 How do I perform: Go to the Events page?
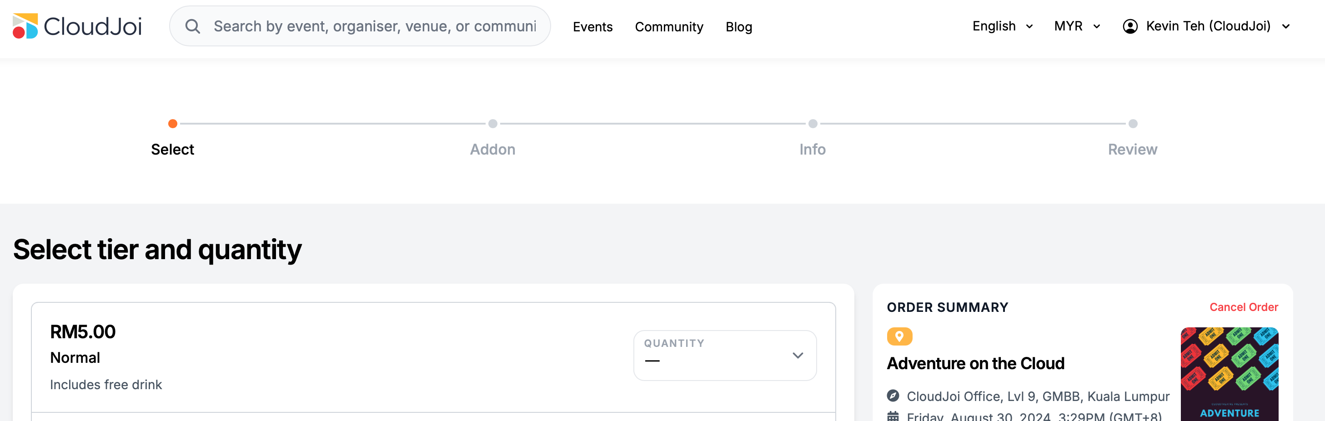(592, 27)
